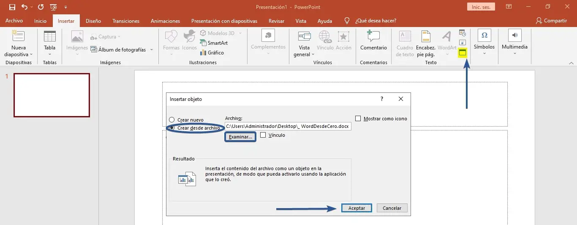Open Presentación con diapositivas tab
The image size is (577, 225).
pyautogui.click(x=224, y=21)
